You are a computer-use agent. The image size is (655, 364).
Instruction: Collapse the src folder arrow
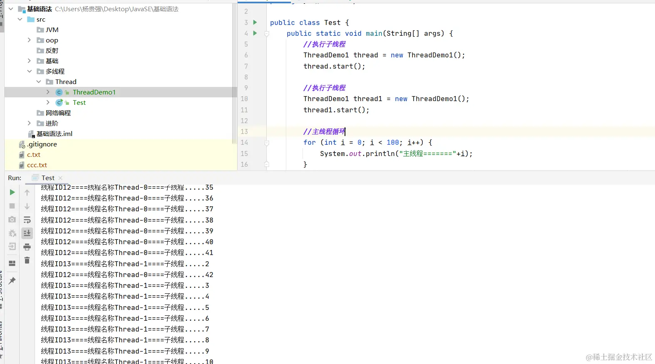click(x=20, y=19)
